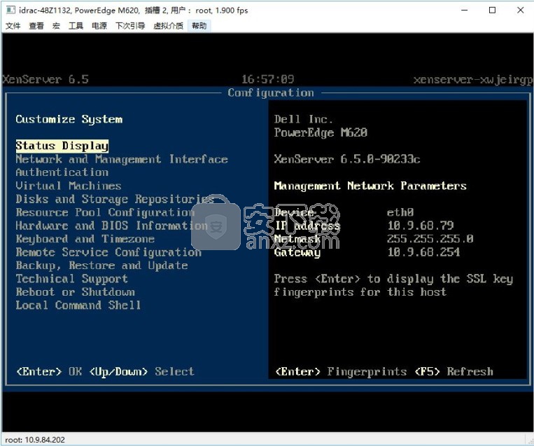The width and height of the screenshot is (534, 447).
Task: Click Management Network Parameters heading
Action: pos(370,186)
